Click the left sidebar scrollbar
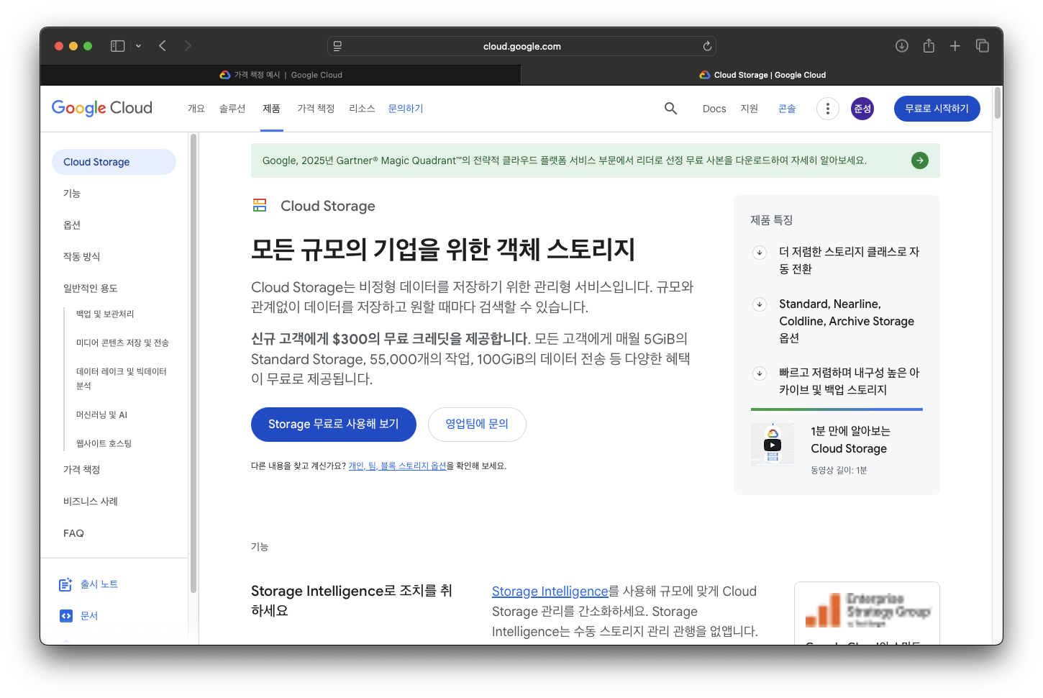1043x698 pixels. 193,363
